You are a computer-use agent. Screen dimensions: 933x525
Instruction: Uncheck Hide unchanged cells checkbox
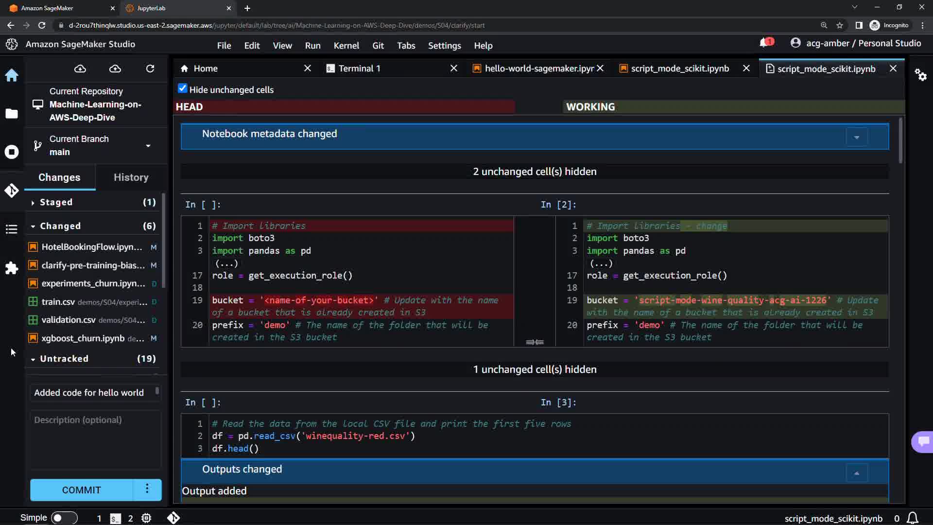183,88
